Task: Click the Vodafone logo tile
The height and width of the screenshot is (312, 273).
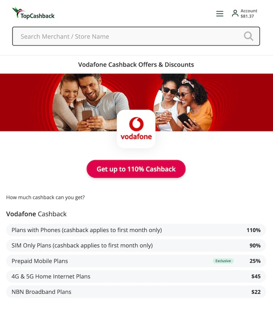Action: tap(136, 129)
